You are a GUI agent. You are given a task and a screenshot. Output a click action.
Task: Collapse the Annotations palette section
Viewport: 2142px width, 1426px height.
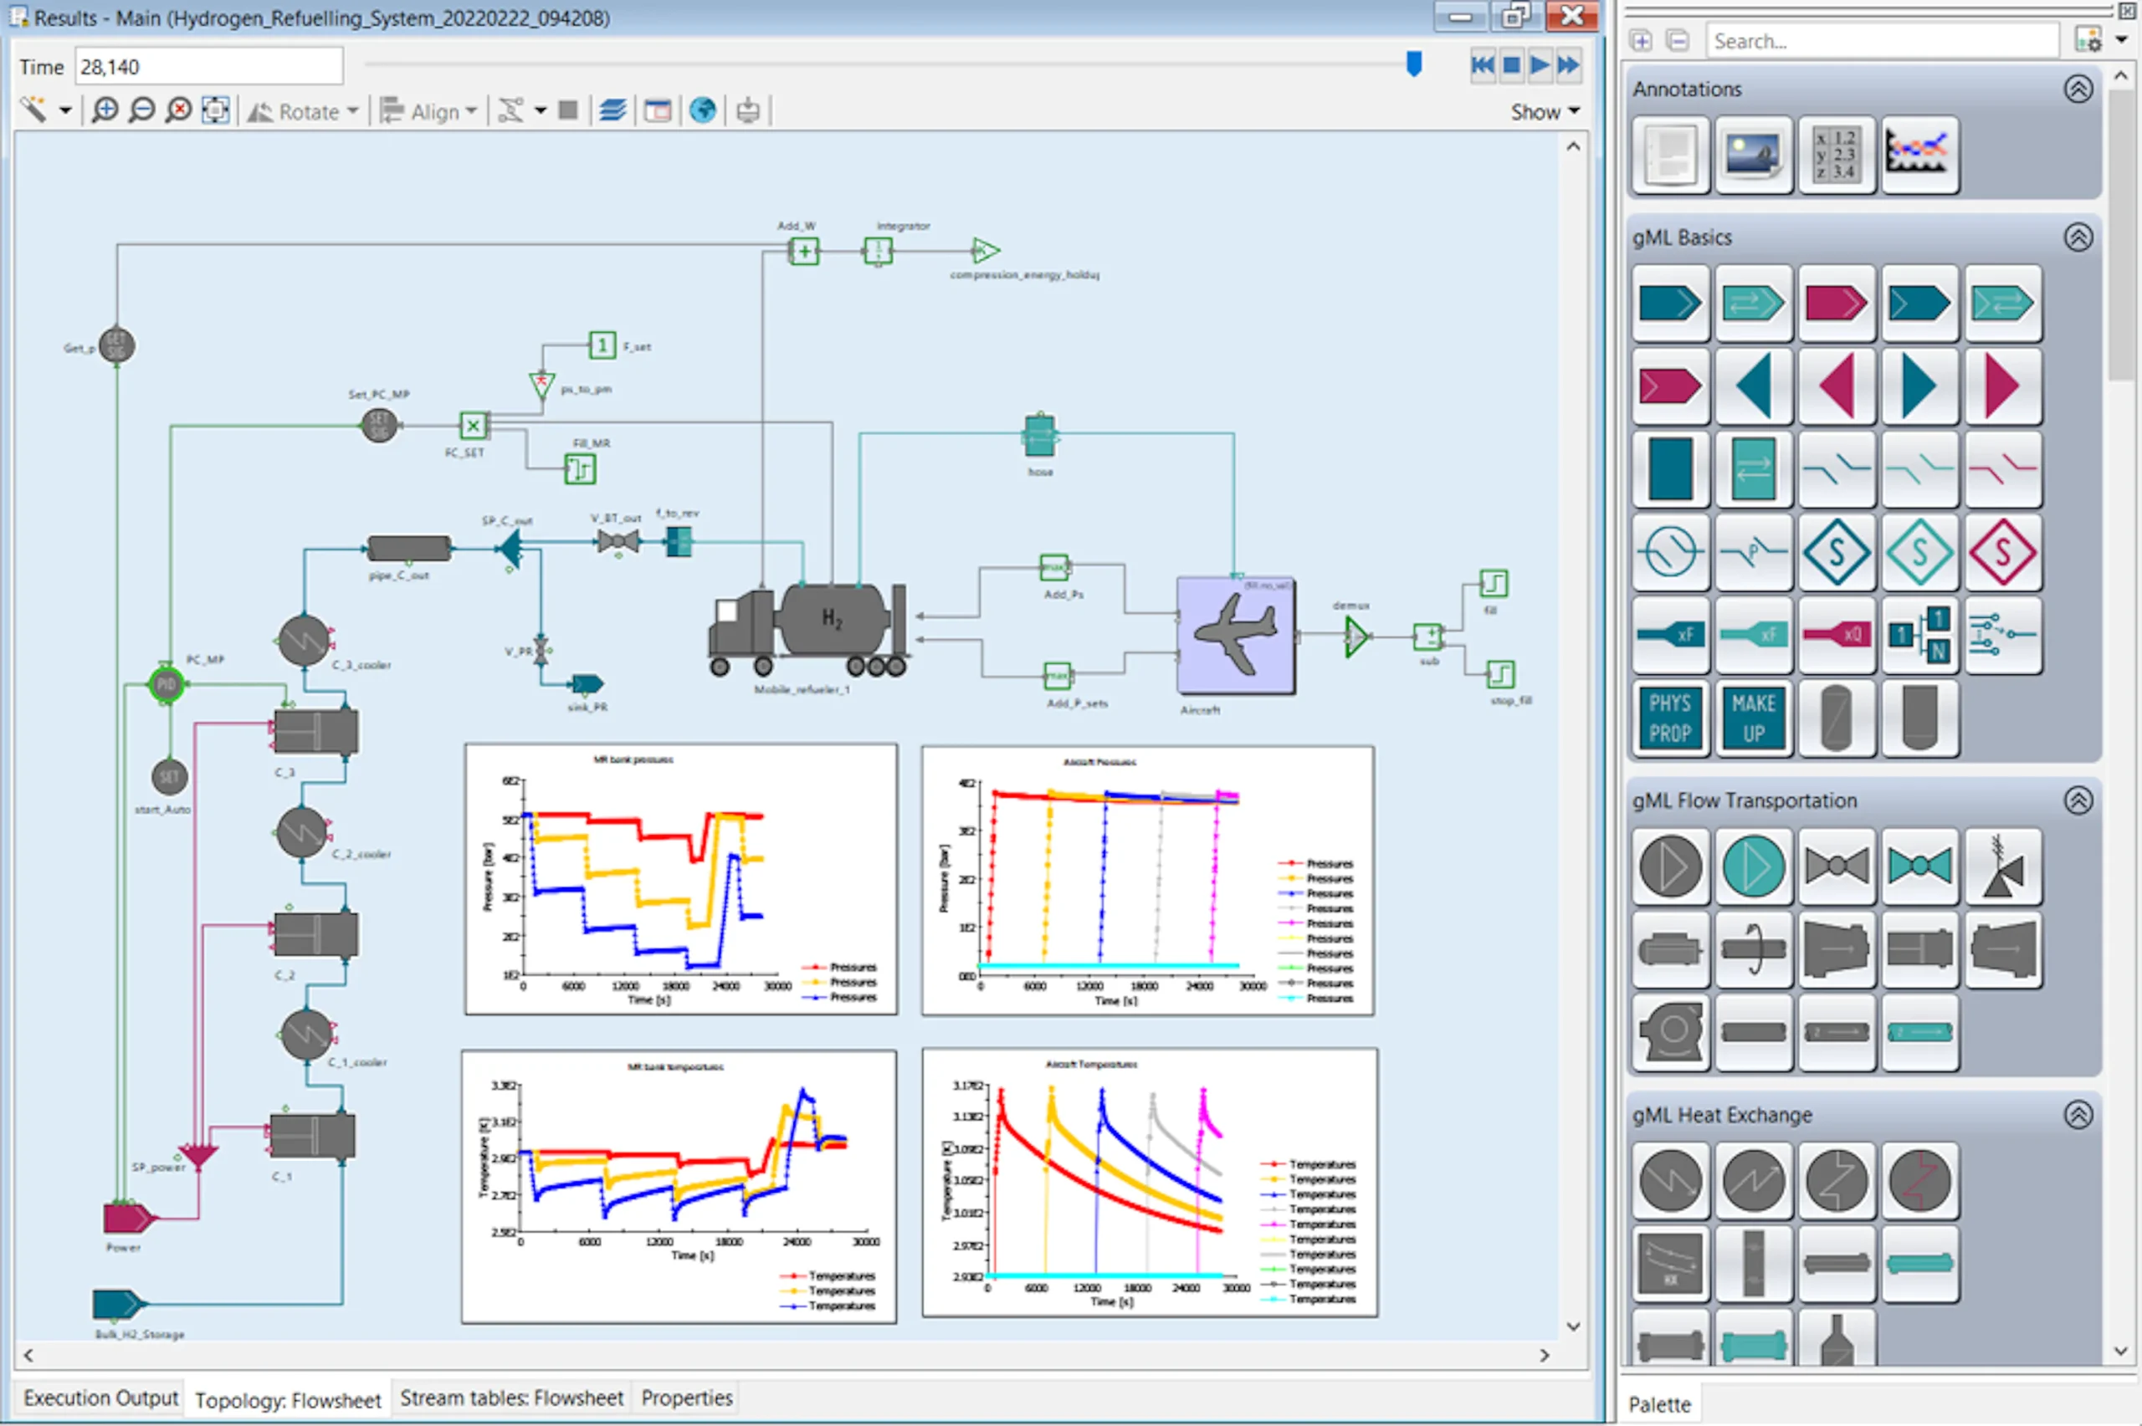pyautogui.click(x=2078, y=89)
